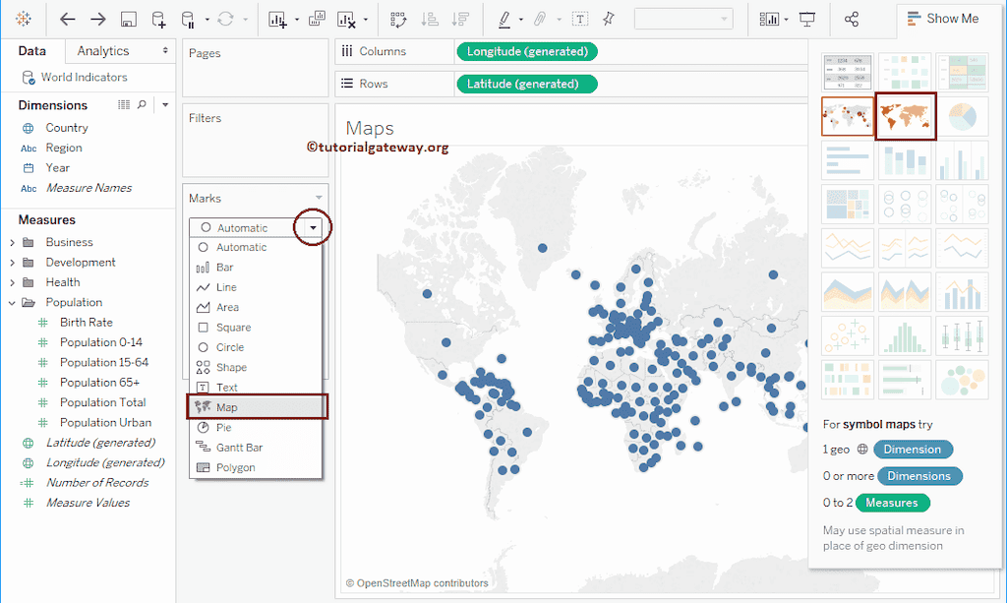Switch to the Analytics tab

(x=103, y=51)
